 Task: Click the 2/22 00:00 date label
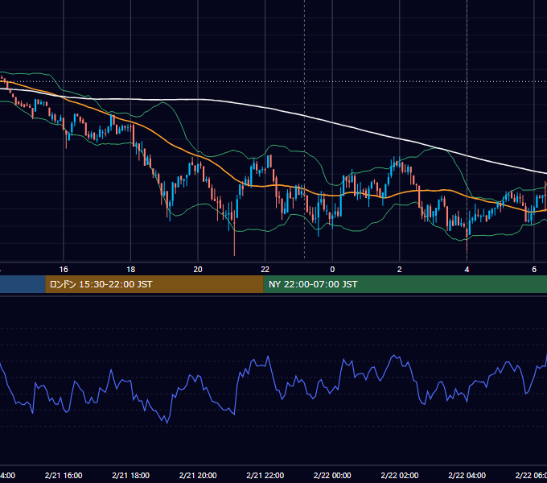[332, 475]
